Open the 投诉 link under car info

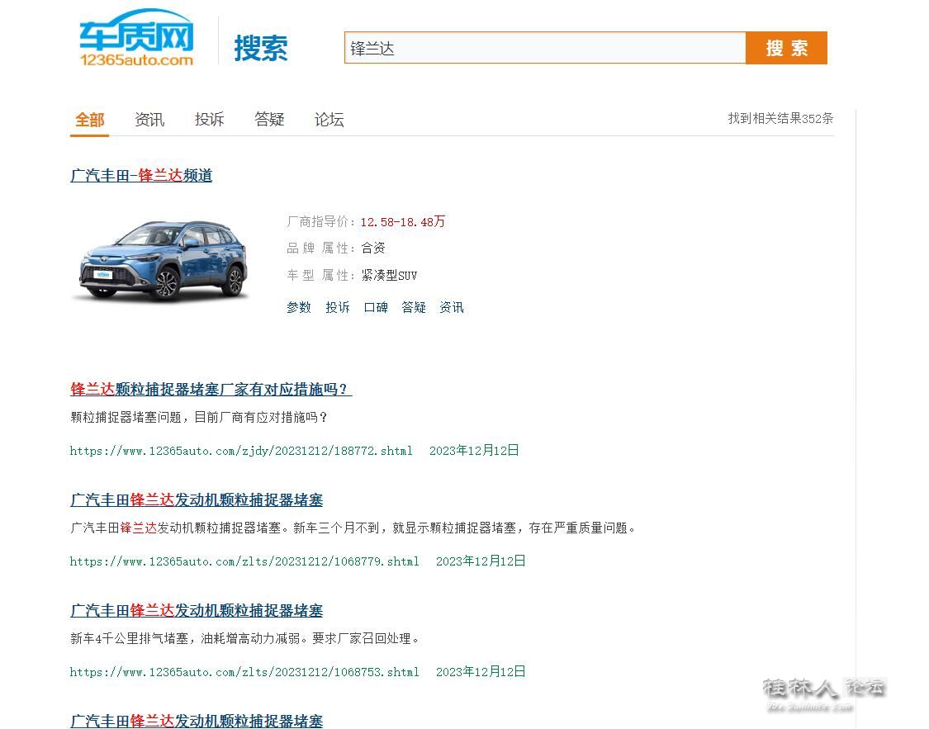click(x=338, y=307)
